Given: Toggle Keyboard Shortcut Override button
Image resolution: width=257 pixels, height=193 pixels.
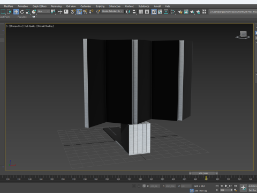Looking at the screenshot, I should [66, 12].
